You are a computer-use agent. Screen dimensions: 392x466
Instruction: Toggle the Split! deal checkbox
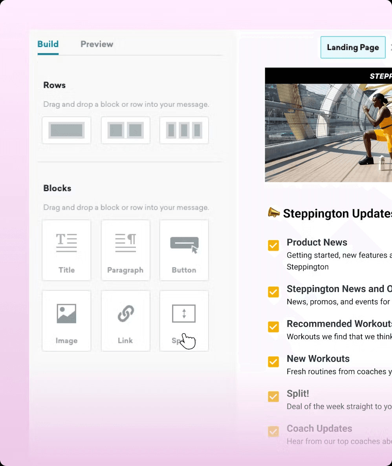click(273, 397)
